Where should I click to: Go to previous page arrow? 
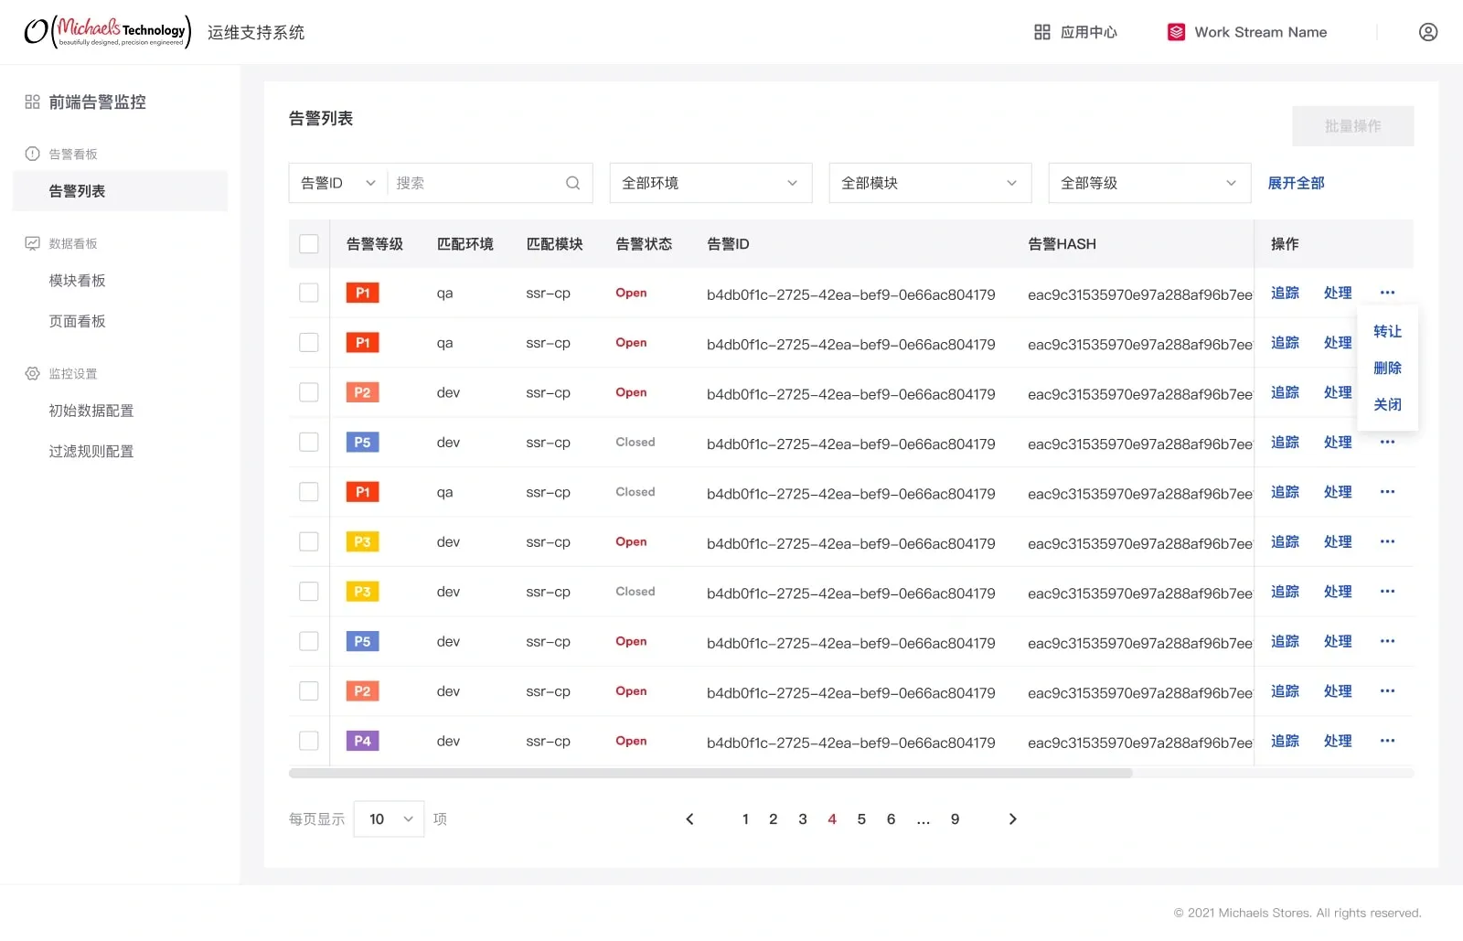[x=689, y=819]
